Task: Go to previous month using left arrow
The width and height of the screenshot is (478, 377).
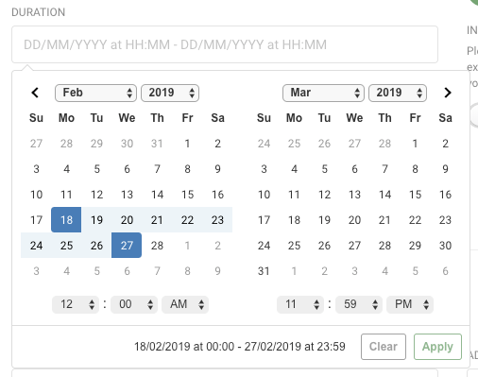Action: [x=35, y=93]
